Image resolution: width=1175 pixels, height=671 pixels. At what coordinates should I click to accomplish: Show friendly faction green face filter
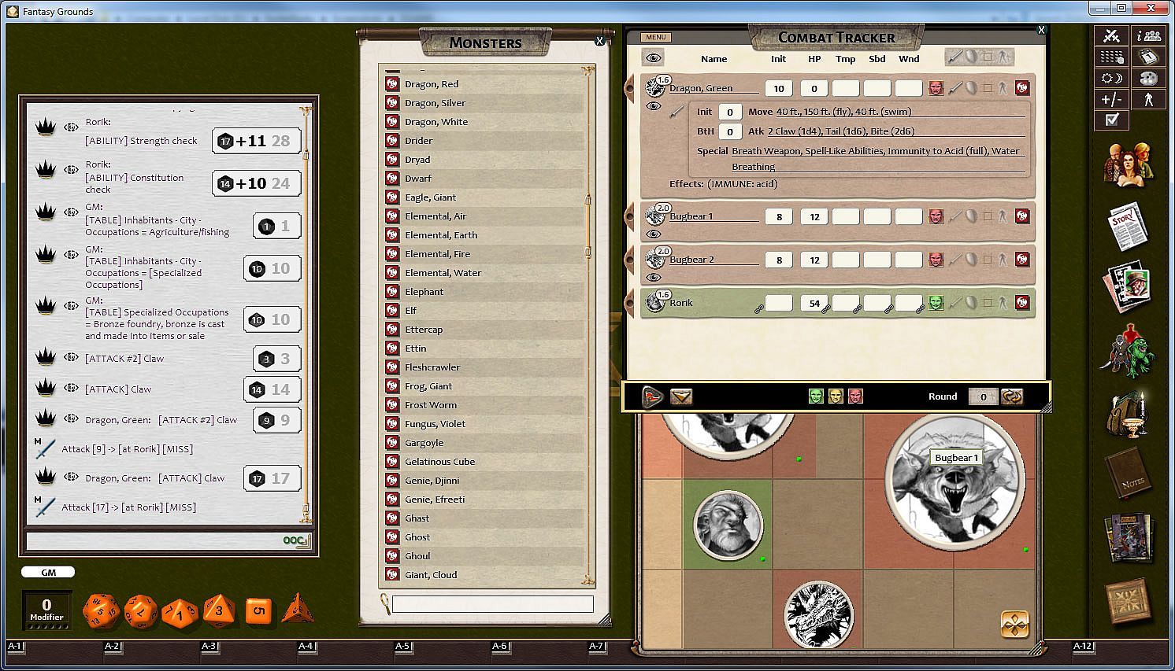pos(816,396)
